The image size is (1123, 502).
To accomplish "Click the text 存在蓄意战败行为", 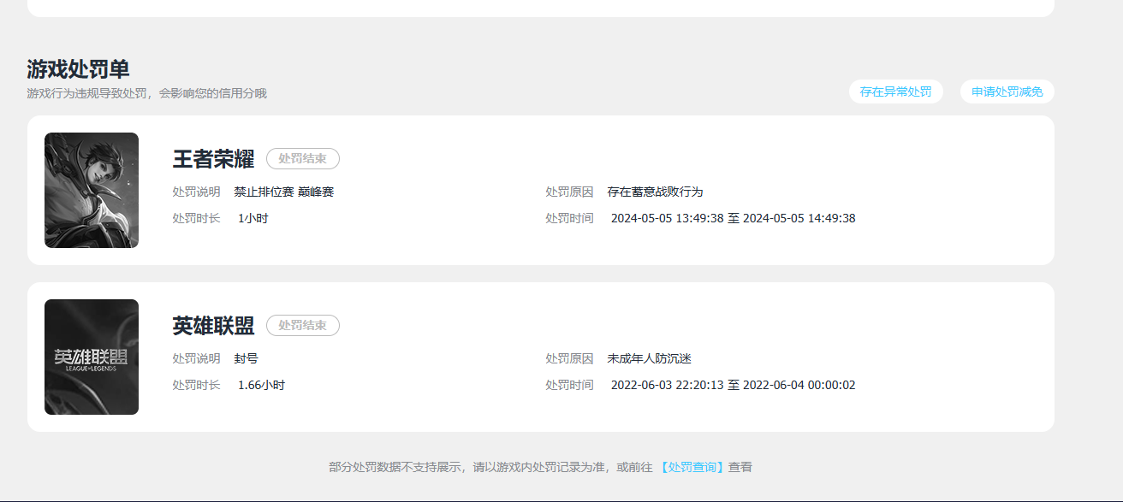I will [x=655, y=192].
